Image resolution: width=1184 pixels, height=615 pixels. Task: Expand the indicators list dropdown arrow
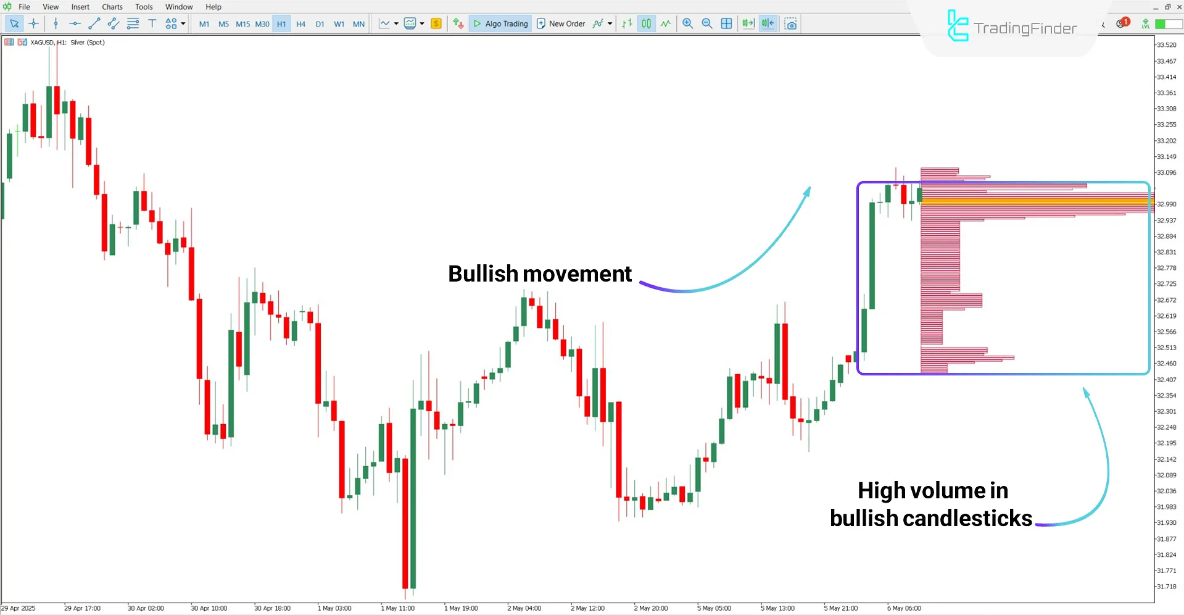click(x=610, y=23)
